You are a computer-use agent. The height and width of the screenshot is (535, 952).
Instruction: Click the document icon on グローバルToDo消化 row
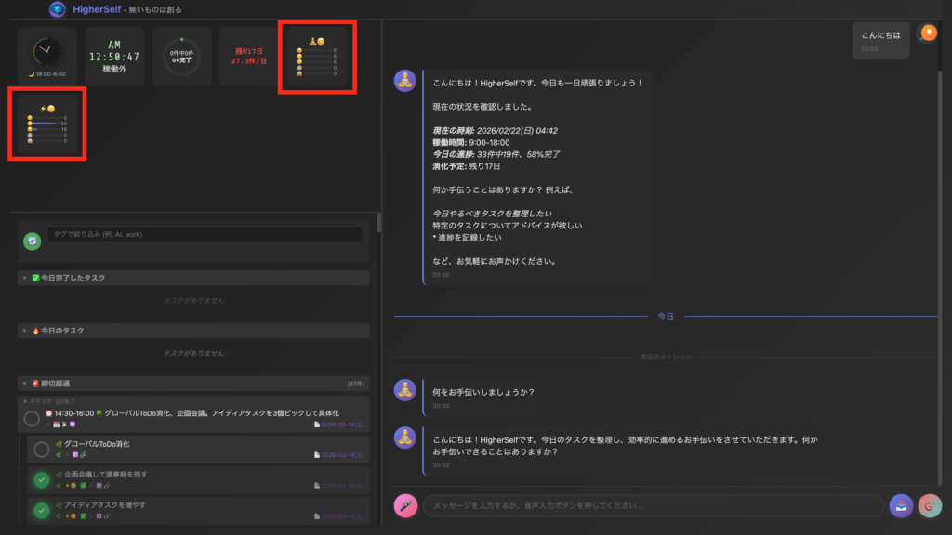pos(318,455)
